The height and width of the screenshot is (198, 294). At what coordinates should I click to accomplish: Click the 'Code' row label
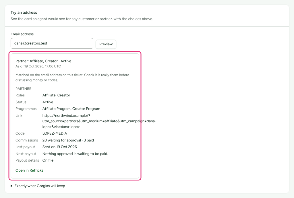coord(20,133)
